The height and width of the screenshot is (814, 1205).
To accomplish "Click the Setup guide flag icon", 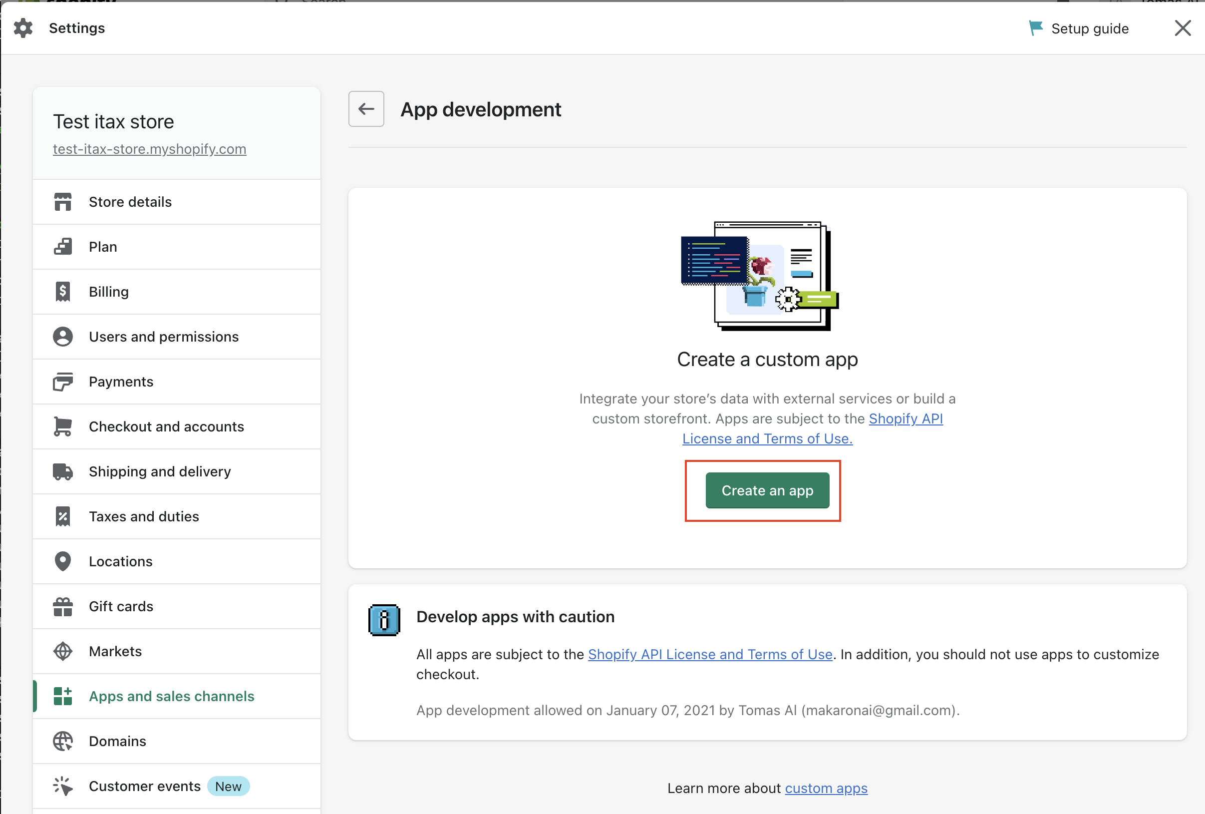I will (1035, 28).
